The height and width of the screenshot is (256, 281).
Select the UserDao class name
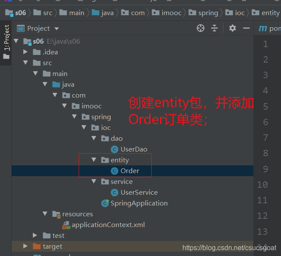(134, 149)
